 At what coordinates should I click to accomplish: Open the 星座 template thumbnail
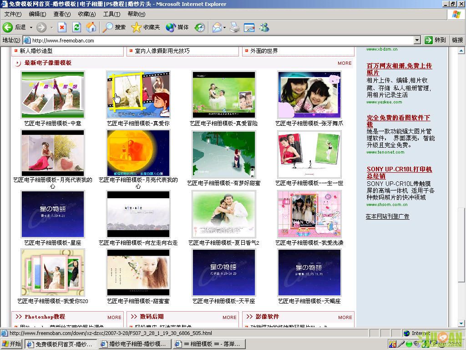click(53, 214)
